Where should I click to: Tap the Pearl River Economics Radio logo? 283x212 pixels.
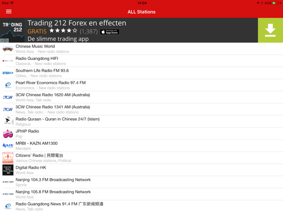[x=8, y=85]
